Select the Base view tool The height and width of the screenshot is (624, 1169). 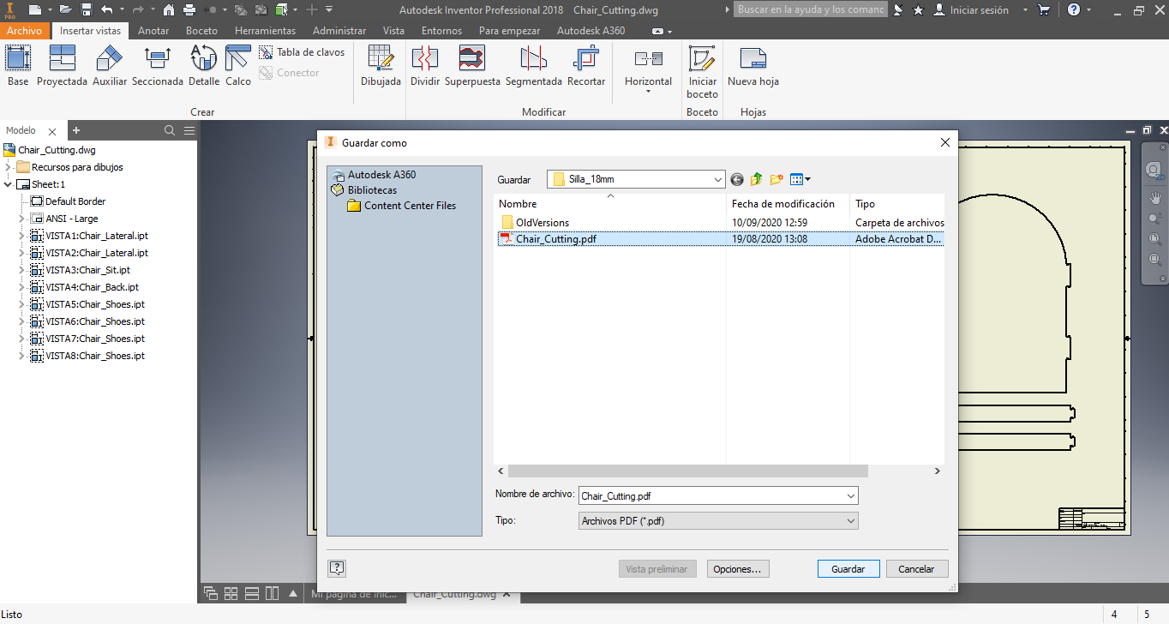[18, 66]
